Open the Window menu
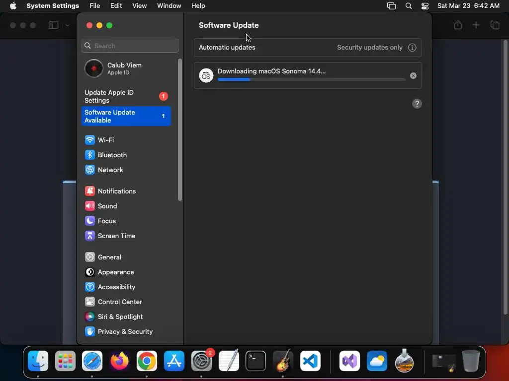 [169, 6]
